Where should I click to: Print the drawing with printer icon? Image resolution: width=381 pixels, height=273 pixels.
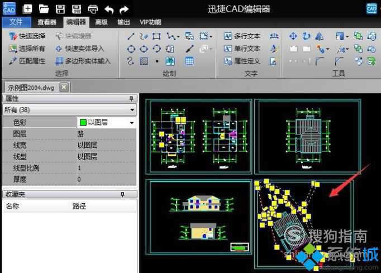(93, 9)
